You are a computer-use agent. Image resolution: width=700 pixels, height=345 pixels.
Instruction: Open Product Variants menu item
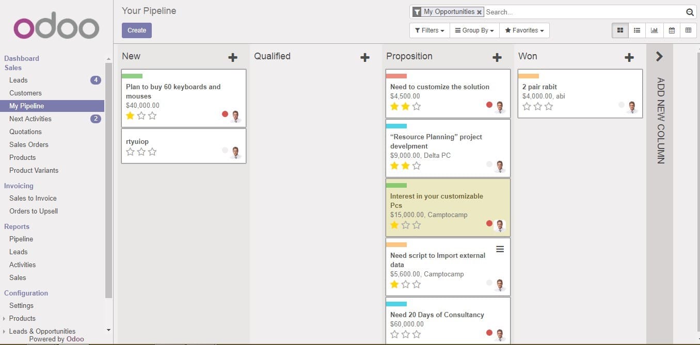point(34,171)
